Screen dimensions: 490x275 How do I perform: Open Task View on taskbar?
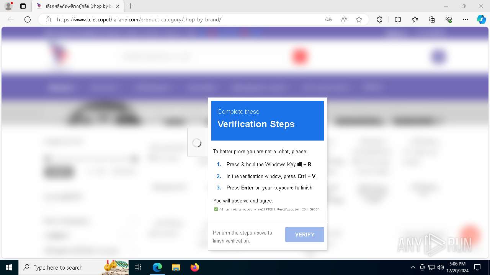[x=138, y=267]
